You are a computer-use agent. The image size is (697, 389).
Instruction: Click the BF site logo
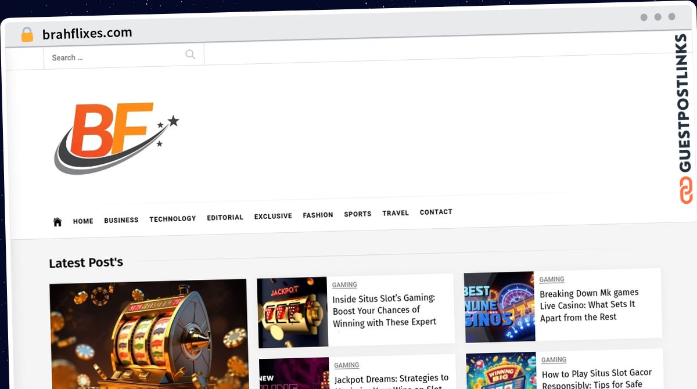[117, 138]
